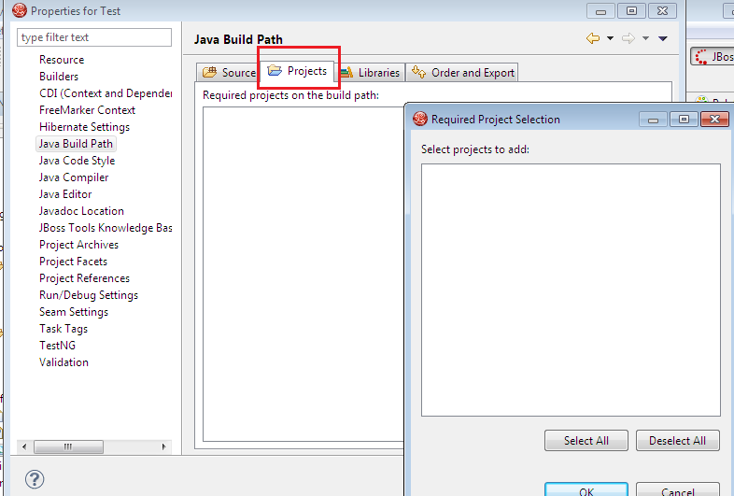Select Java Compiler entry
Image resolution: width=734 pixels, height=496 pixels.
pos(74,177)
